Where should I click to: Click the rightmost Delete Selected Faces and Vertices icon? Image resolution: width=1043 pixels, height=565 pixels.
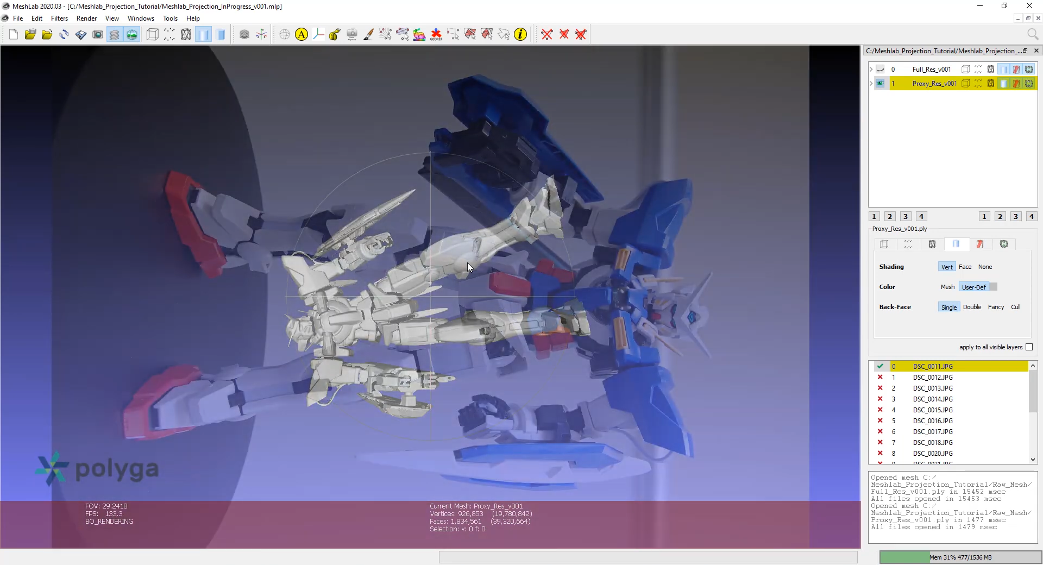pyautogui.click(x=581, y=35)
